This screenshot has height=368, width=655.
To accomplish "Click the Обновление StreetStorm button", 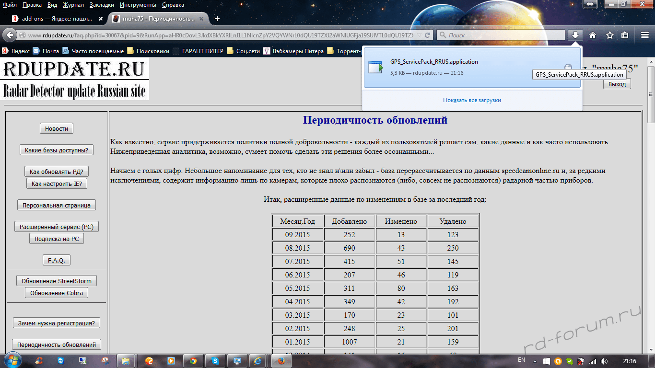I will tap(57, 281).
